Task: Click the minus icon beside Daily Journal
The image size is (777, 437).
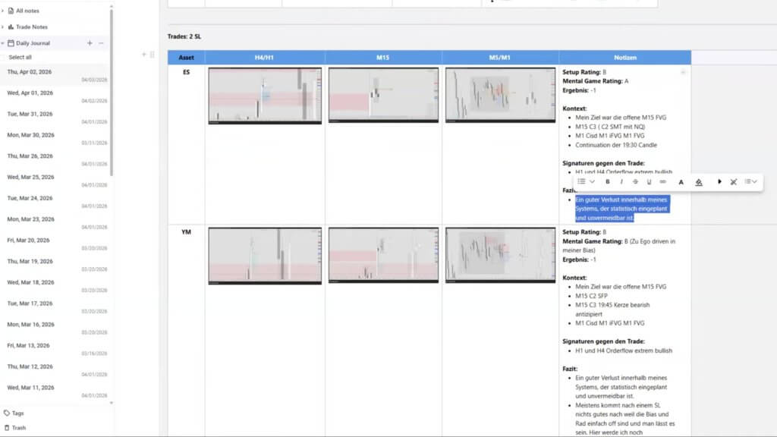Action: [x=101, y=43]
